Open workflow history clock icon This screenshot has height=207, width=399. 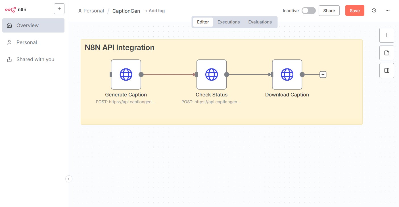point(374,10)
